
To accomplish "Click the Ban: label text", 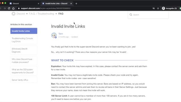I will tap(53, 84).
